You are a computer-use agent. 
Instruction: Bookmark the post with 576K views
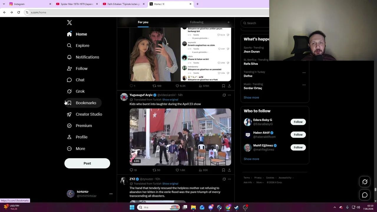coord(224,86)
